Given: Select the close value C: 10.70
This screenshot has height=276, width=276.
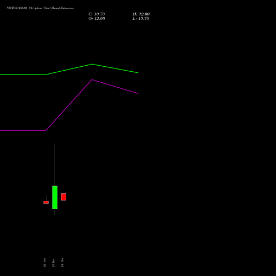Looking at the screenshot, I should [97, 14].
